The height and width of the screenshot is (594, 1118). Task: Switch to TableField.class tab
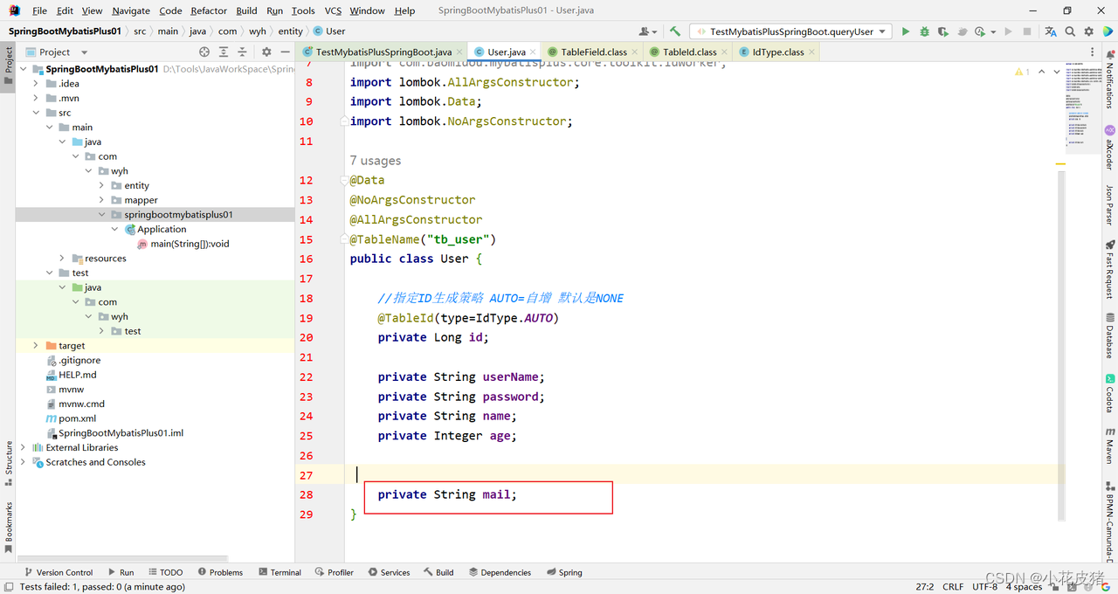pos(594,52)
